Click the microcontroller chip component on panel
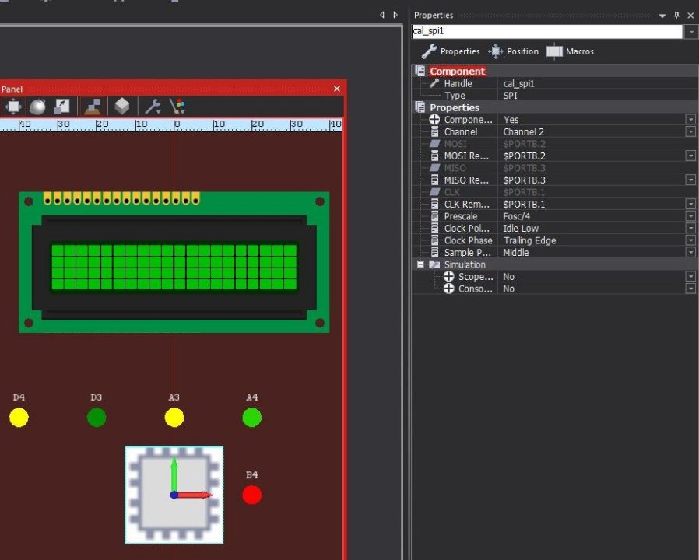Screen dimensions: 699x560 click(x=174, y=495)
